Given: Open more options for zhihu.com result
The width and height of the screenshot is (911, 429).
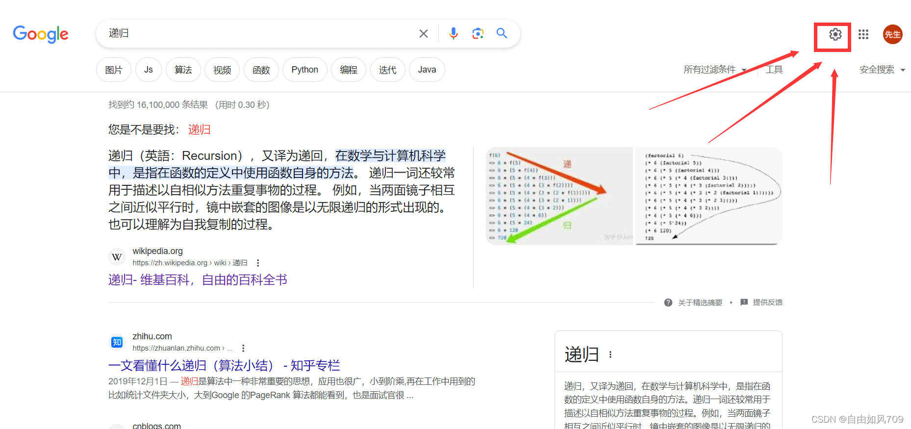Looking at the screenshot, I should click(x=243, y=348).
